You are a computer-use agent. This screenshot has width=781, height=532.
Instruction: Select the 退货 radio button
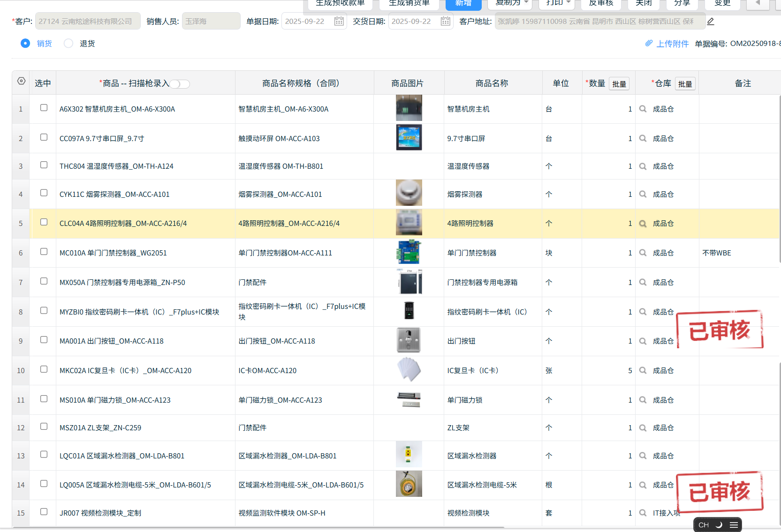[68, 44]
